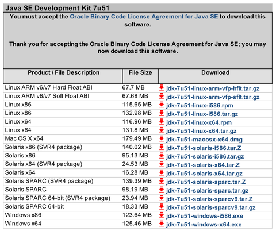Image resolution: width=276 pixels, height=231 pixels.
Task: Download the jdk-7u51-linux-i586.rpm file link
Action: point(200,106)
